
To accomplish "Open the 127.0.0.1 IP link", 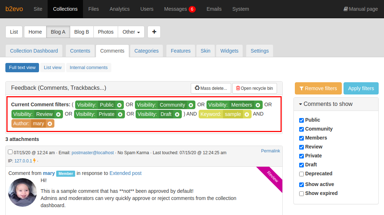I will click(x=23, y=161).
